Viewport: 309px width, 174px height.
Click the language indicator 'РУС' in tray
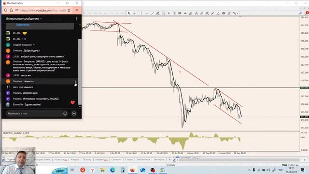pos(281,170)
